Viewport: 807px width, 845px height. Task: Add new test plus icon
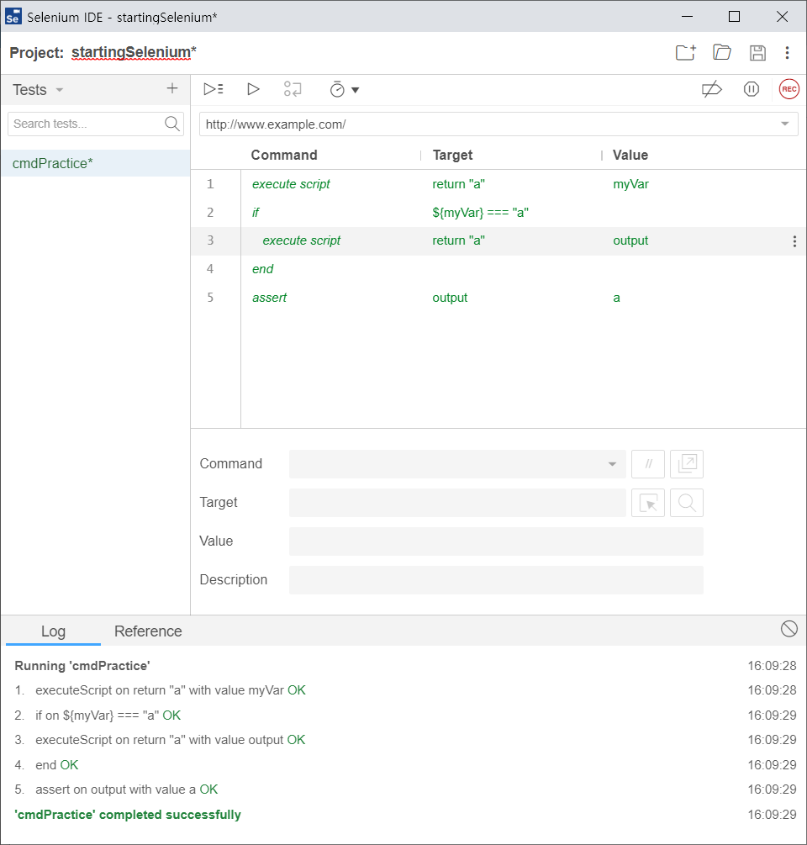coord(171,88)
